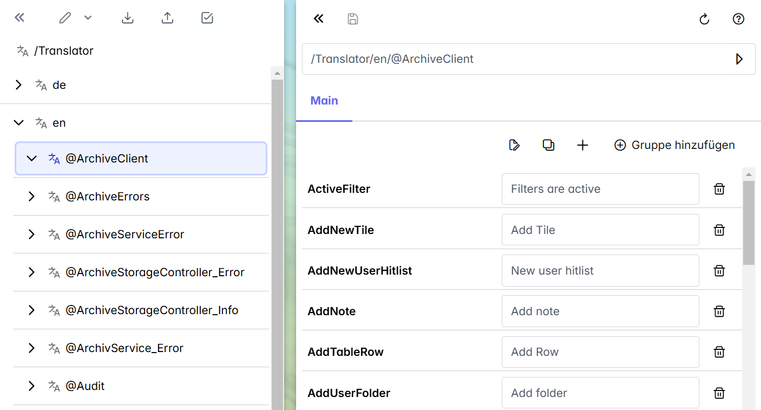Screen dimensions: 761x410
Task: Click the AddTableRow translation input field
Action: pos(600,352)
